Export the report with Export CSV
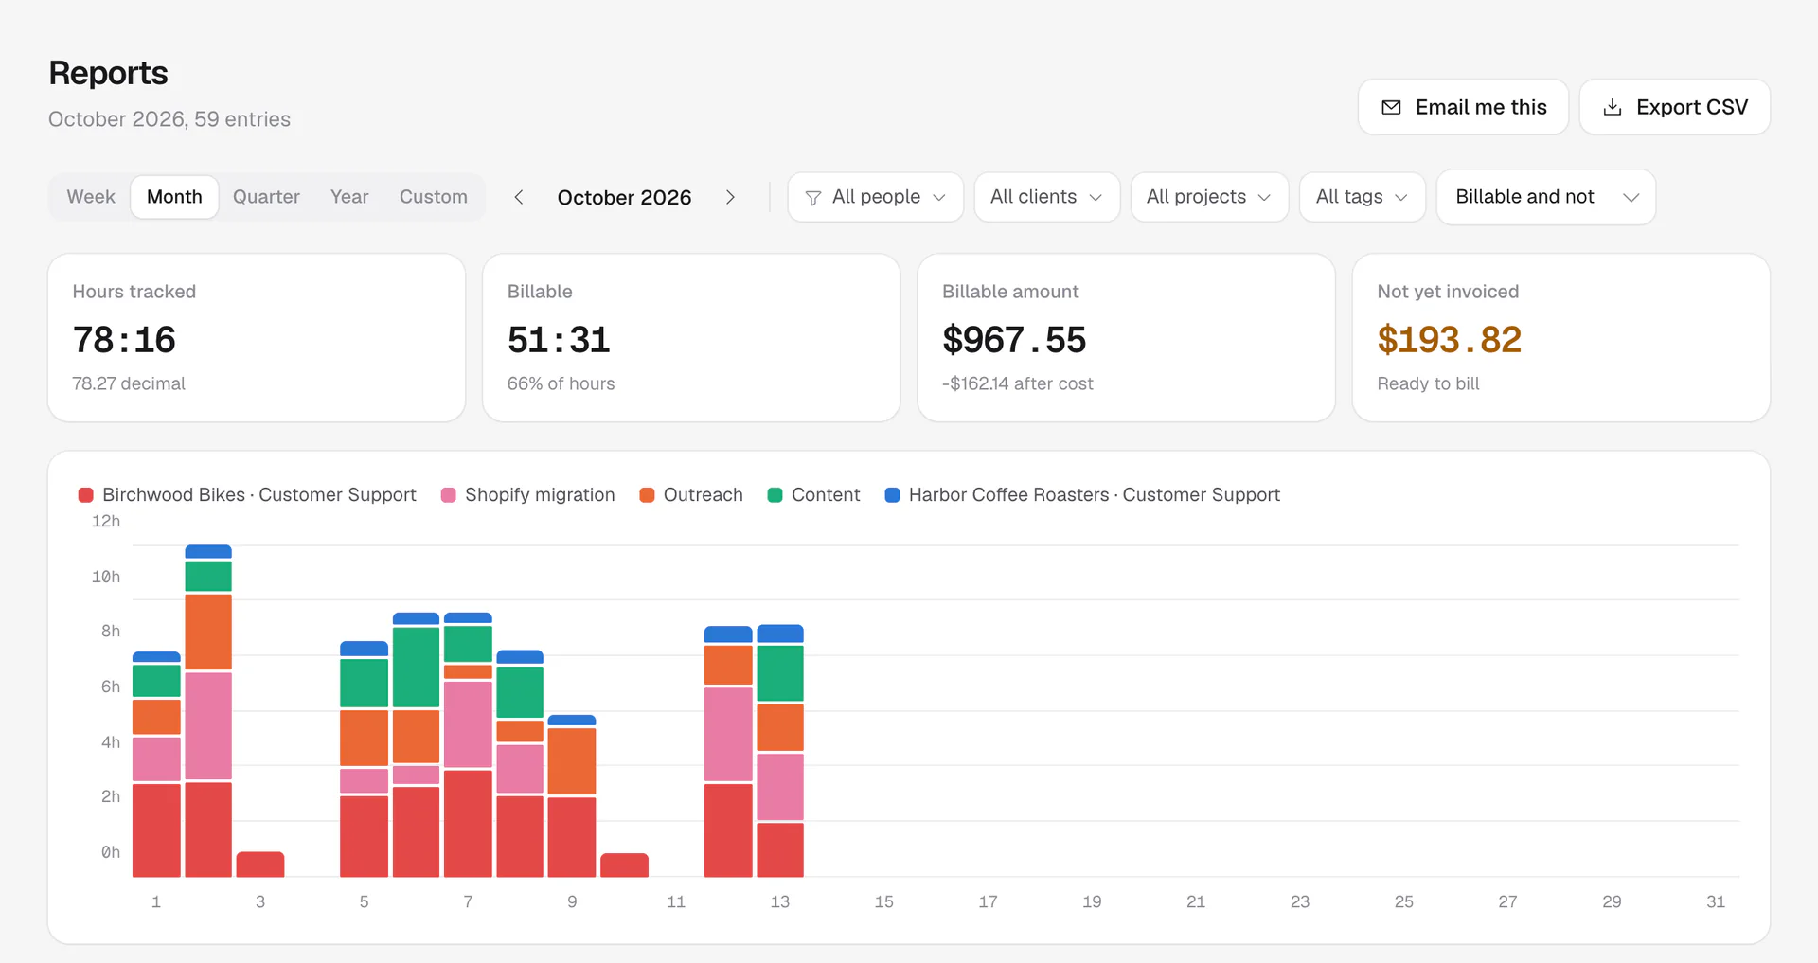 tap(1675, 107)
